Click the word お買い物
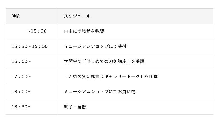224x123 pixels. 129,92
